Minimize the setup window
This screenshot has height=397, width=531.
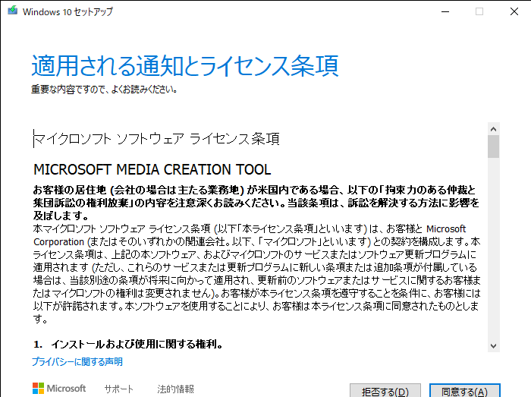click(x=445, y=11)
